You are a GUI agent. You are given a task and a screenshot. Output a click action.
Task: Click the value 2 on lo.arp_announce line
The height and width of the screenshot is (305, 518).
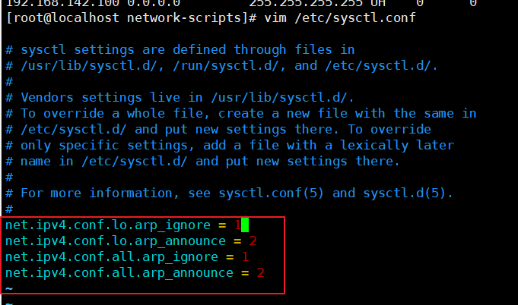point(253,241)
